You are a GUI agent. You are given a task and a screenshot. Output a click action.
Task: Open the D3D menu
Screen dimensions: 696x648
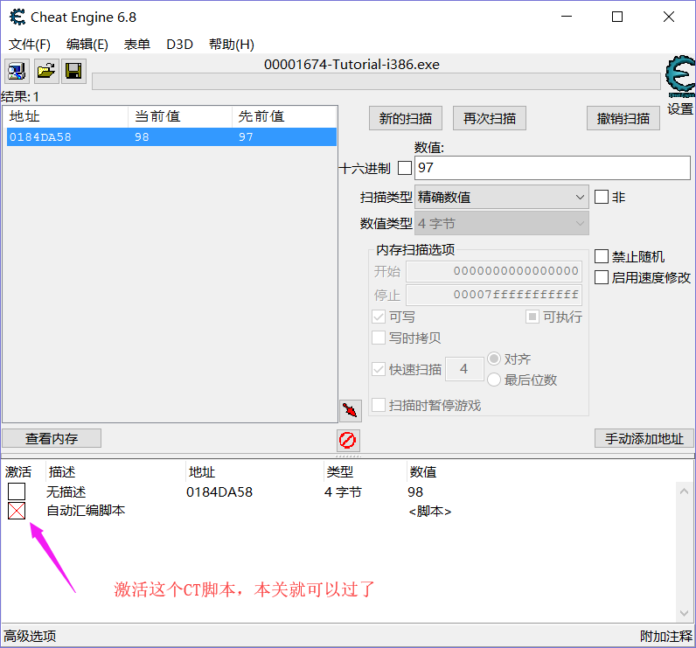tap(179, 45)
